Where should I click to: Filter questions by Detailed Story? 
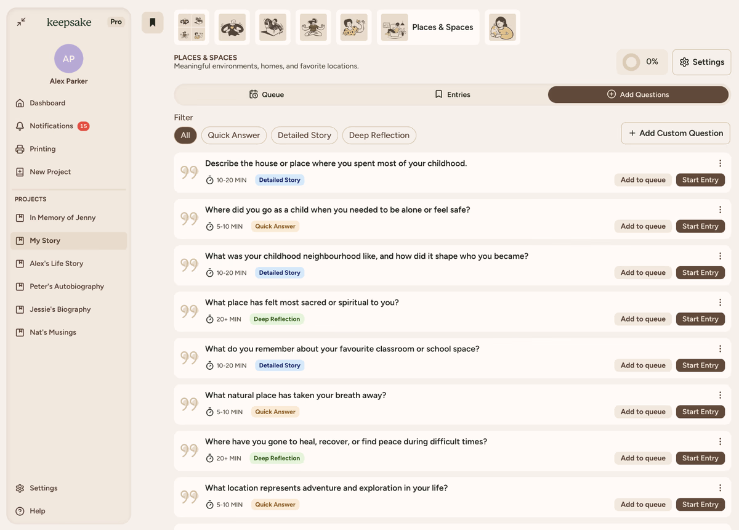(x=304, y=136)
